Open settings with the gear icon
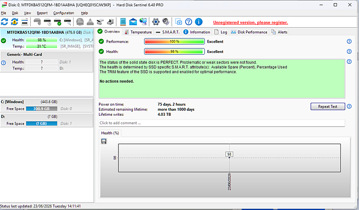The width and height of the screenshot is (359, 210). [156, 22]
